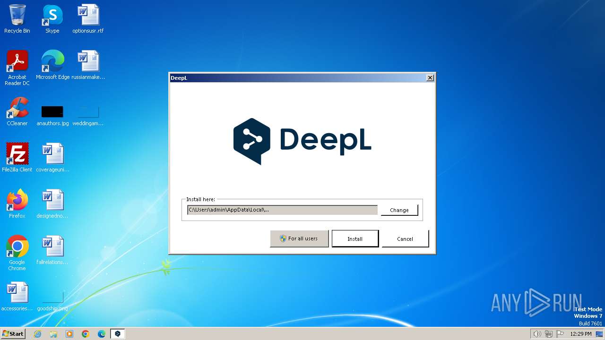The image size is (605, 340).
Task: Open the designedno... document icon
Action: (52, 204)
